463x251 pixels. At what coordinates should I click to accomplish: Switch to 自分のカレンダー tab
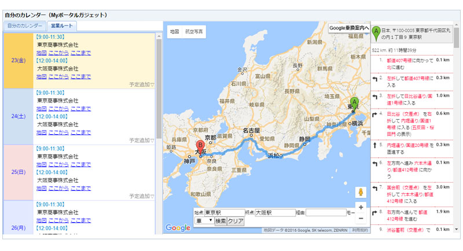pyautogui.click(x=25, y=26)
